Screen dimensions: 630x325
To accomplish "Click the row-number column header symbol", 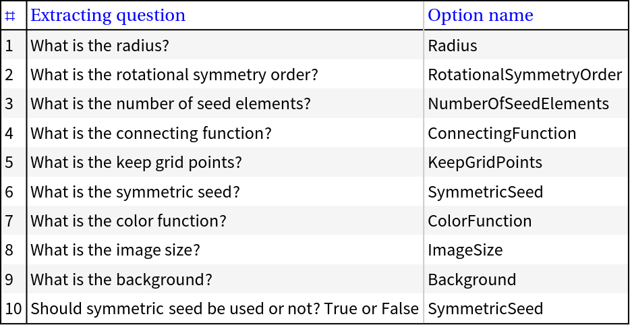I will coord(10,16).
